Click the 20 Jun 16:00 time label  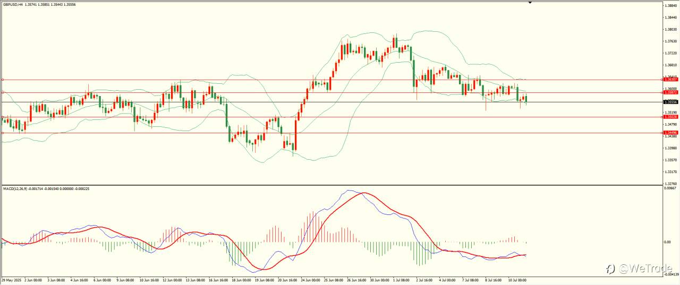288,279
